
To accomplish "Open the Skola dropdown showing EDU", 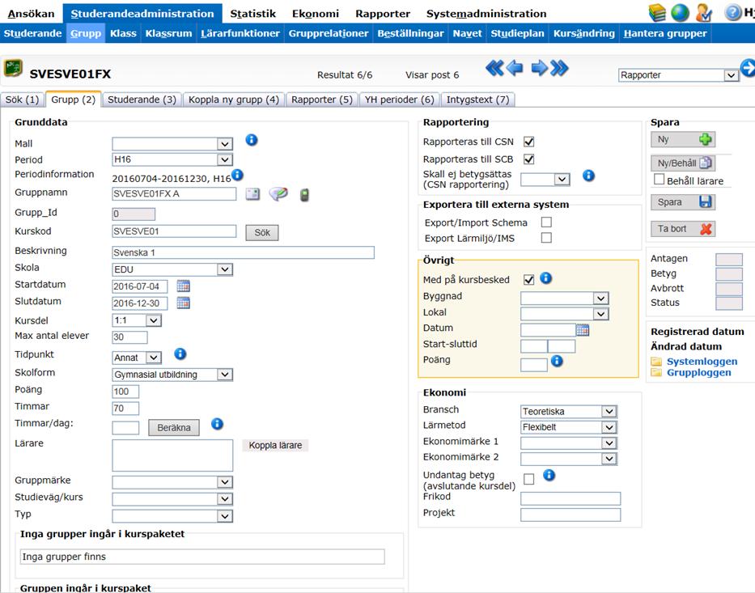I will point(172,269).
